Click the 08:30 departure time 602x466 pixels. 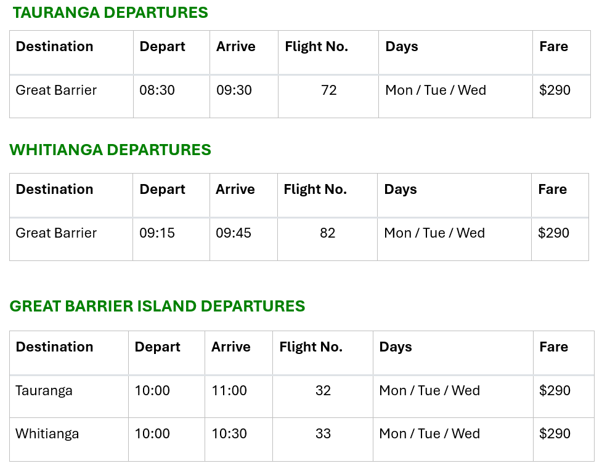click(157, 90)
